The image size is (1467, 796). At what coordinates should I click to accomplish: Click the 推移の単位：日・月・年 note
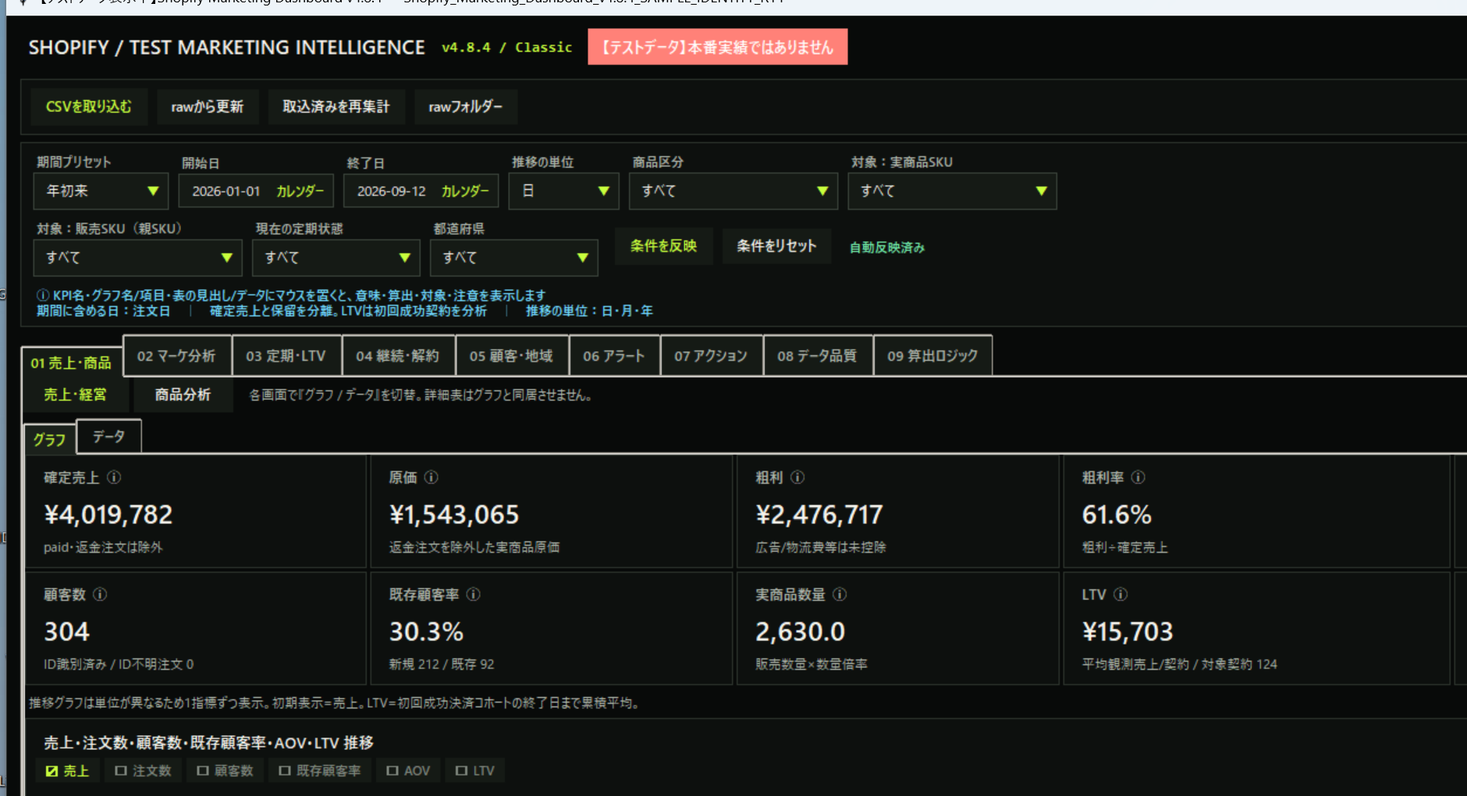coord(589,311)
